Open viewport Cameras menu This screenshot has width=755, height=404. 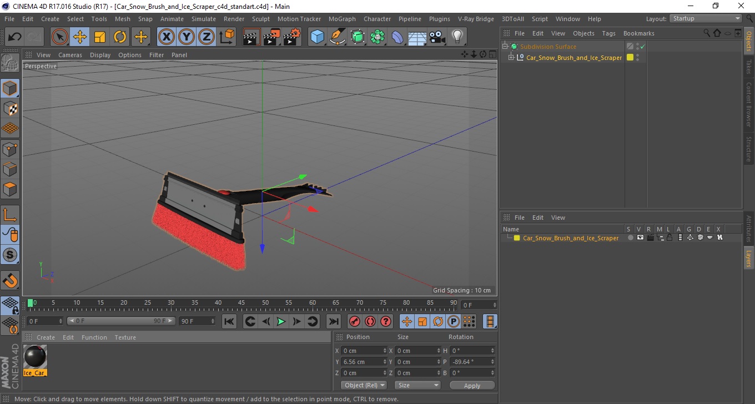point(70,55)
